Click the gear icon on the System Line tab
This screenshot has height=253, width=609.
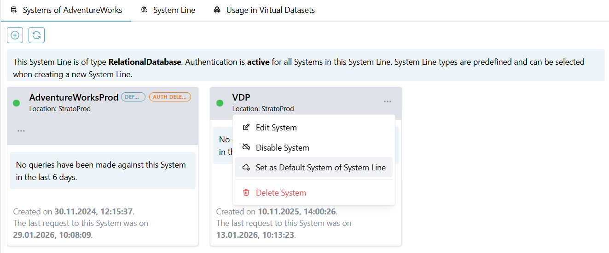pos(144,10)
